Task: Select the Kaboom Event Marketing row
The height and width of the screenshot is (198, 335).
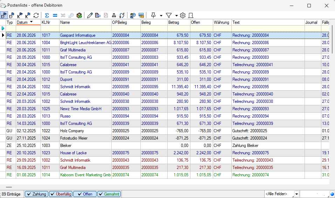Action: tap(85, 175)
